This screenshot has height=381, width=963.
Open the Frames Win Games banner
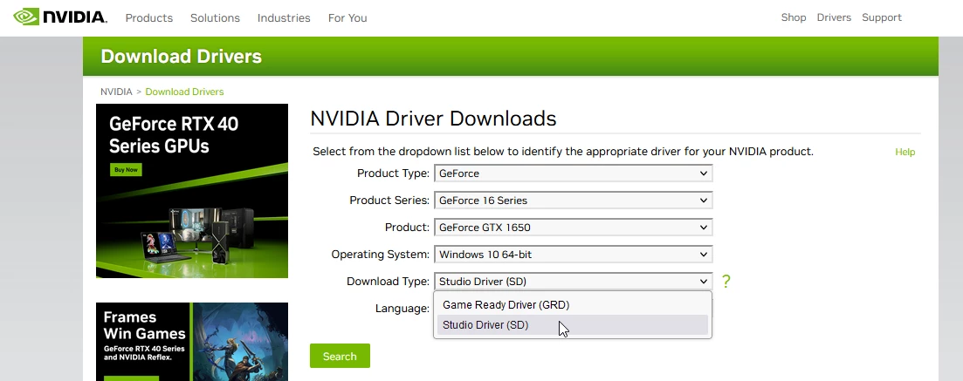[x=192, y=342]
